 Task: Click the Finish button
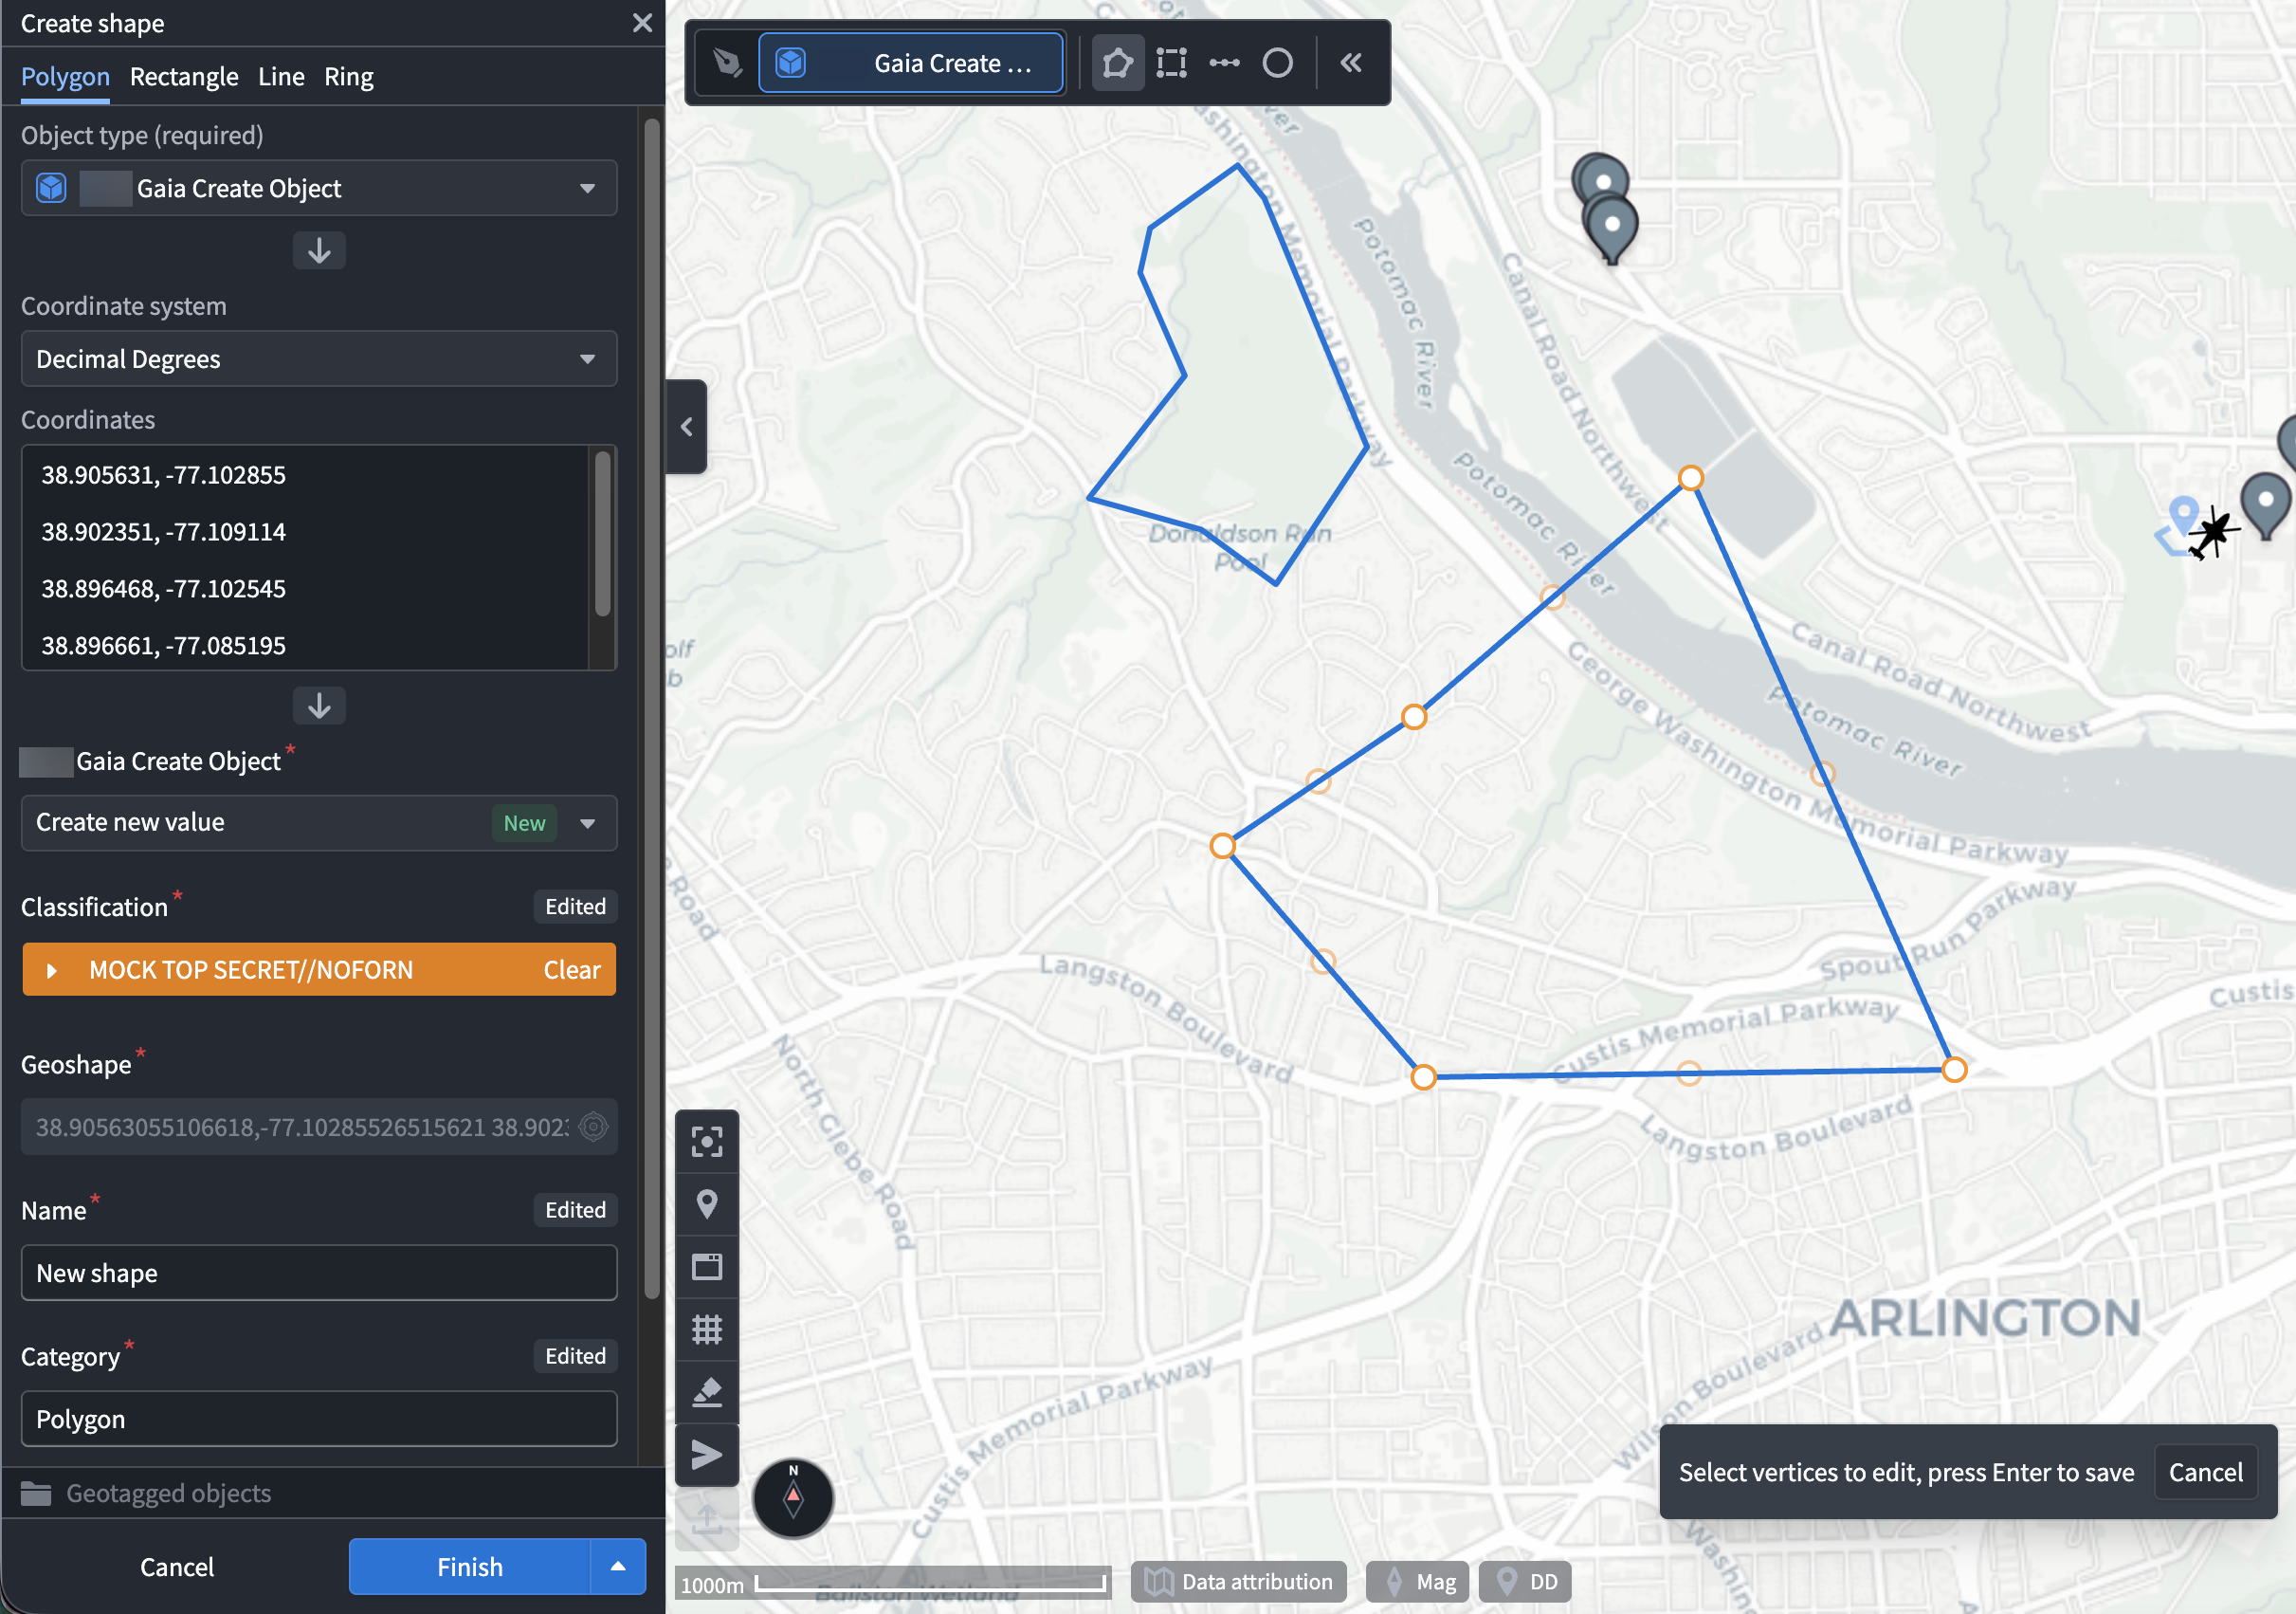470,1566
